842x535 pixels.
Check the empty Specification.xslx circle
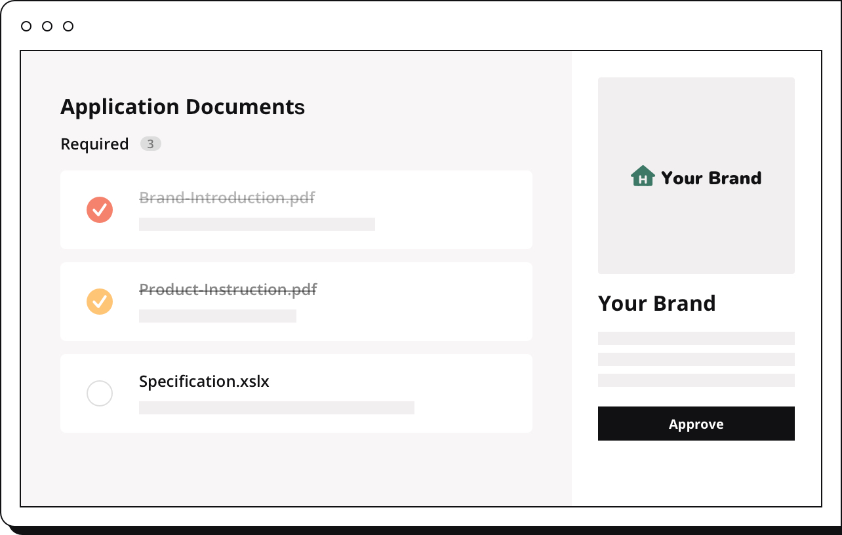[100, 393]
